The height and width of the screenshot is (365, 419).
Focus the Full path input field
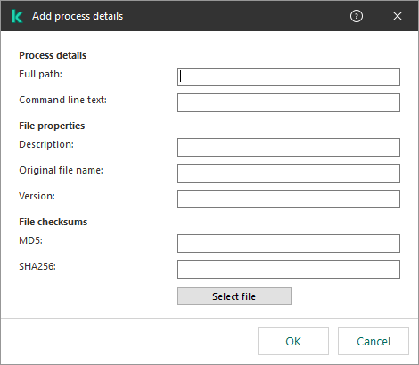(x=289, y=77)
